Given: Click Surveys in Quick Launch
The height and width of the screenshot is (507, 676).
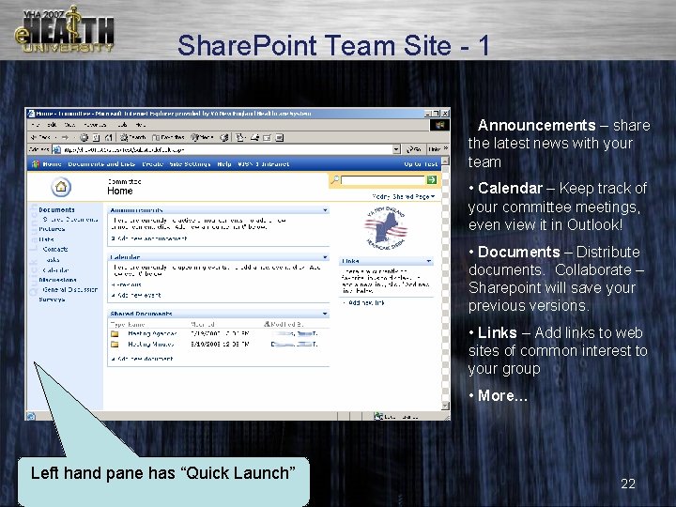Looking at the screenshot, I should click(52, 300).
